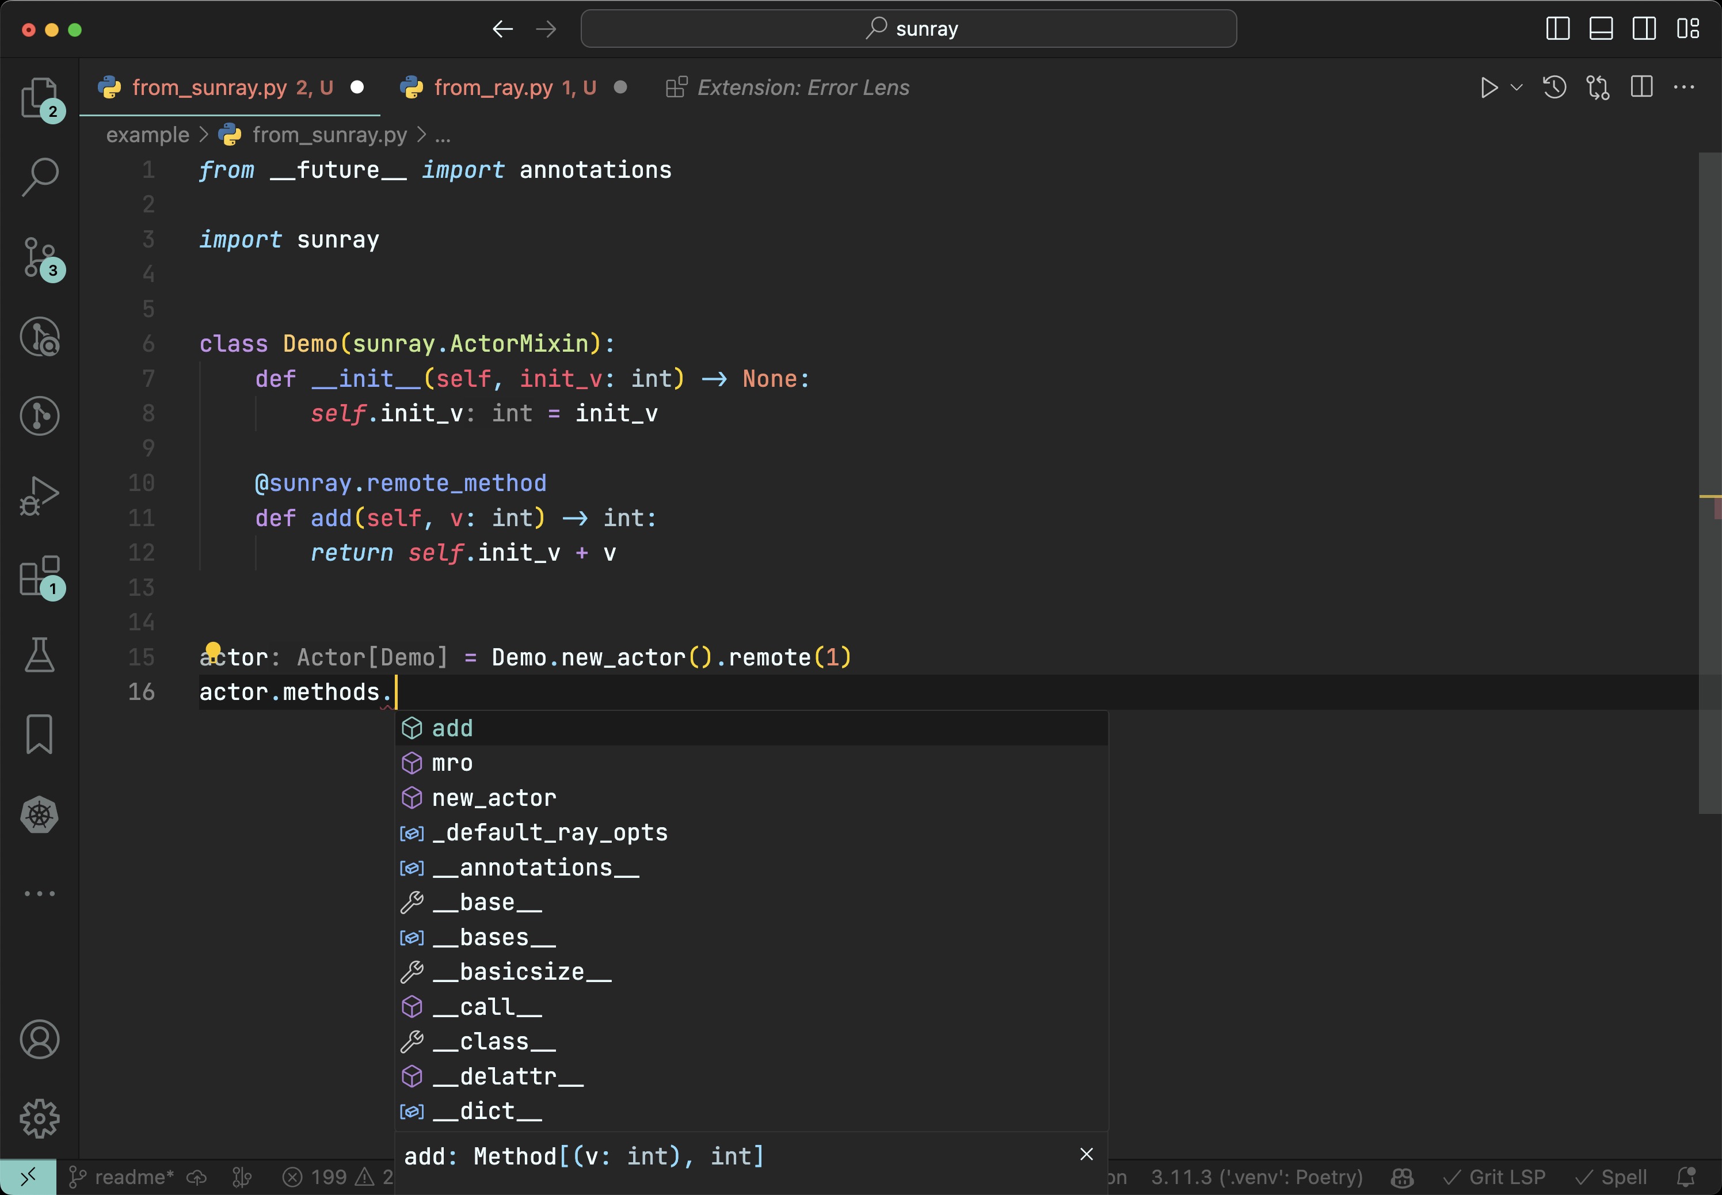Switch to Extension: Error Lens tab
The height and width of the screenshot is (1195, 1722).
point(802,87)
